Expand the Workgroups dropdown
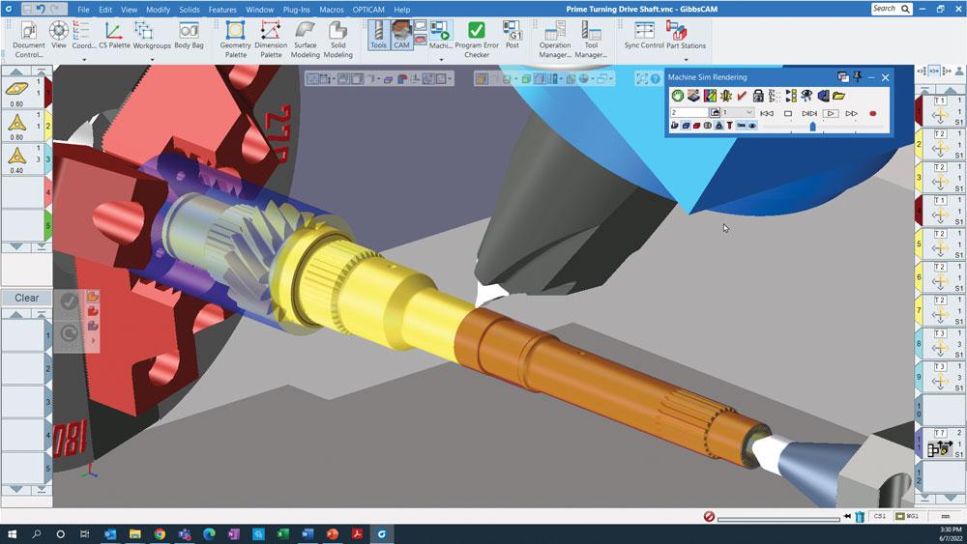The height and width of the screenshot is (544, 967). (x=152, y=60)
